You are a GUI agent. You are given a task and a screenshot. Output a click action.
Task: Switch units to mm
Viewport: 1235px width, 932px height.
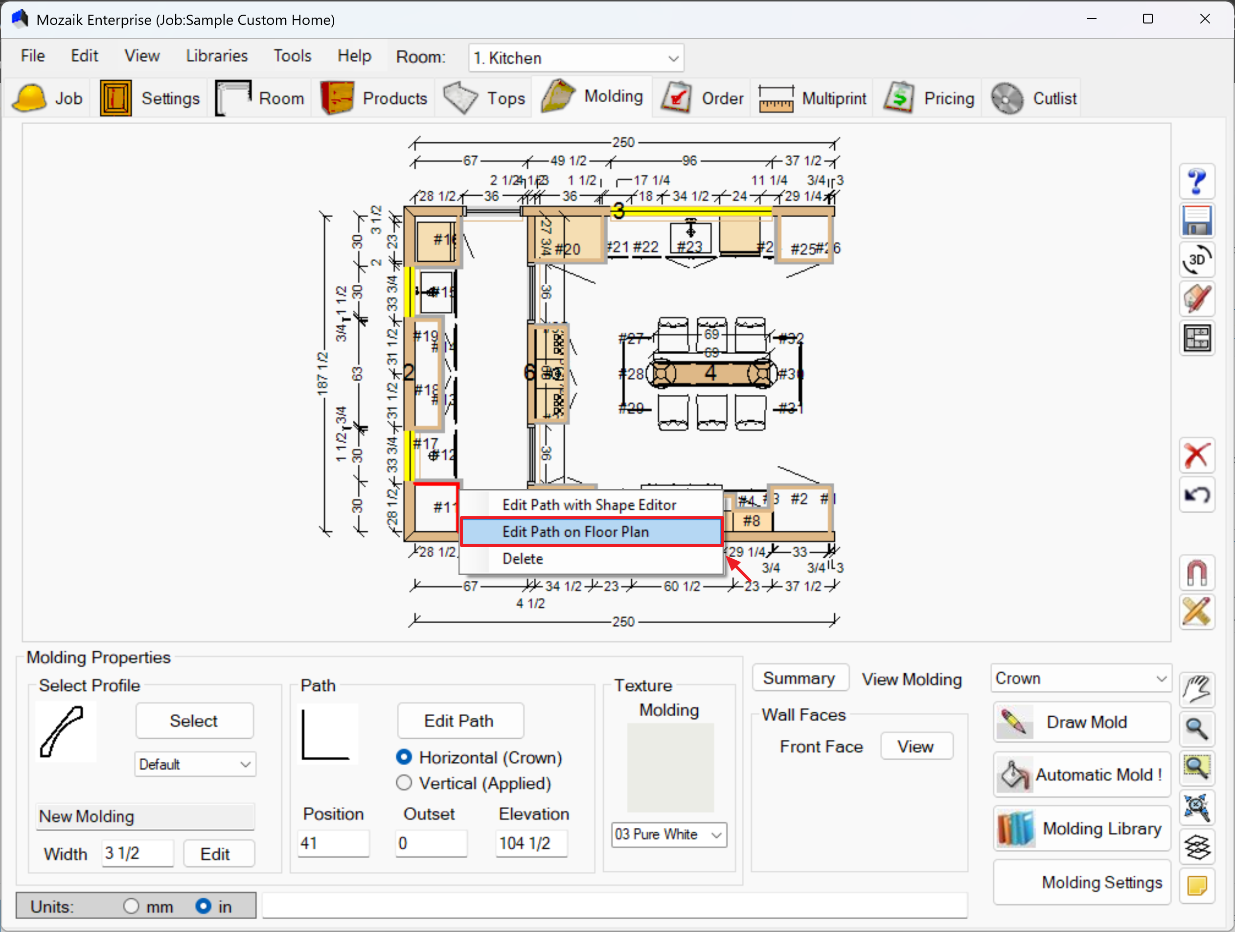[x=131, y=906]
